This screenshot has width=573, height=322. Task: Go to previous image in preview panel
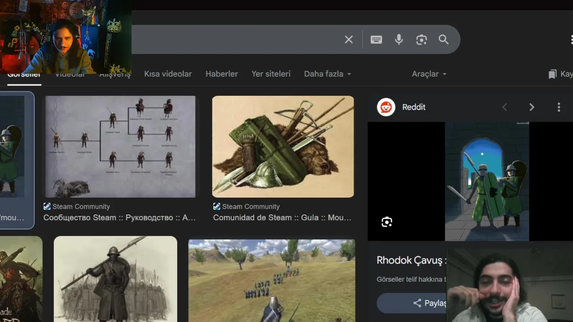click(x=505, y=107)
